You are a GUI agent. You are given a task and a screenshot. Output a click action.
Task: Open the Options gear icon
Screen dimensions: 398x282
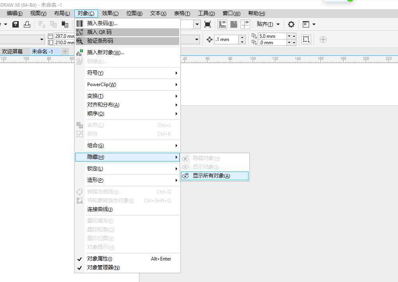[x=291, y=24]
